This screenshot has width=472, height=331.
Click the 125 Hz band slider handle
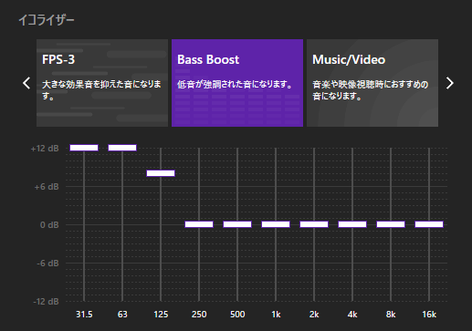161,173
